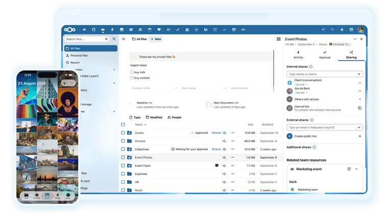
Task: Open the Files app icon in header
Action: coord(103,30)
